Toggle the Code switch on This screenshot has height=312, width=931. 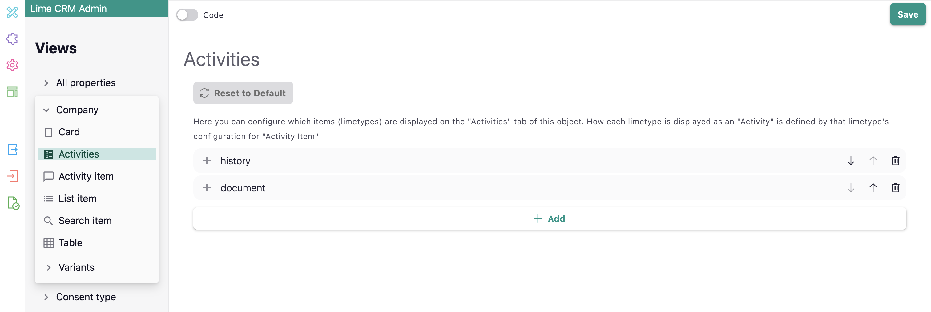(x=187, y=15)
